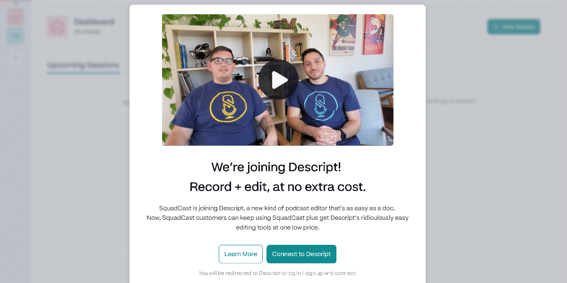
Task: Click the "We're joining Descript!" headline
Action: click(x=276, y=167)
